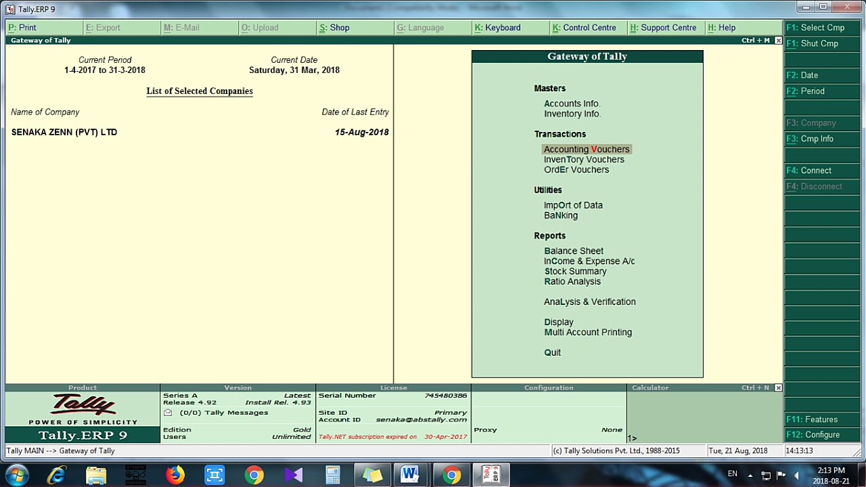Open Inventory Info. under Masters

(572, 114)
